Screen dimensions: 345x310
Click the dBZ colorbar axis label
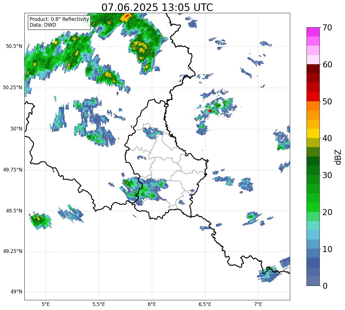pyautogui.click(x=338, y=157)
